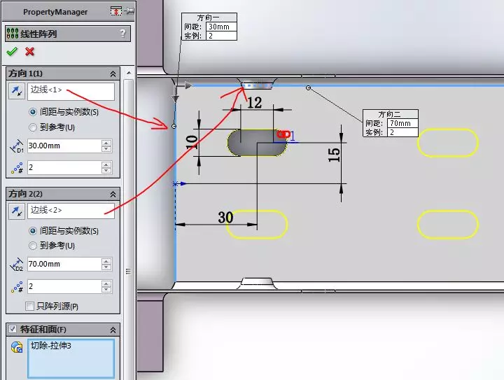Decrease the 30.00mm spacing value

tap(106, 149)
